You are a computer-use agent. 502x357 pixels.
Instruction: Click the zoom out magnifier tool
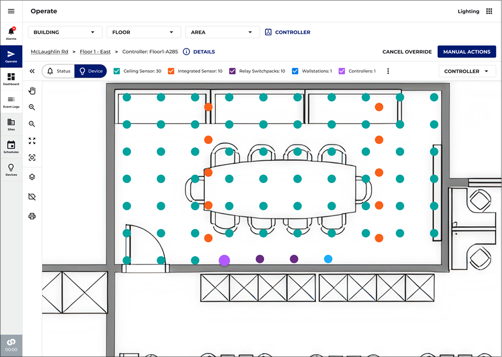[32, 124]
